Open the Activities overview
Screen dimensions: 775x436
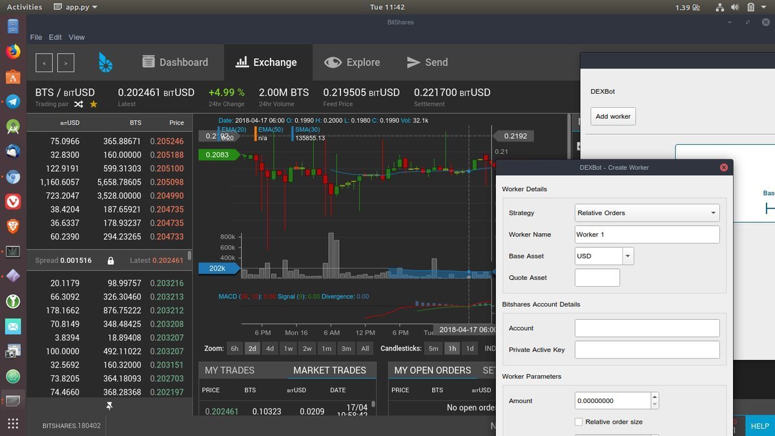(x=25, y=7)
